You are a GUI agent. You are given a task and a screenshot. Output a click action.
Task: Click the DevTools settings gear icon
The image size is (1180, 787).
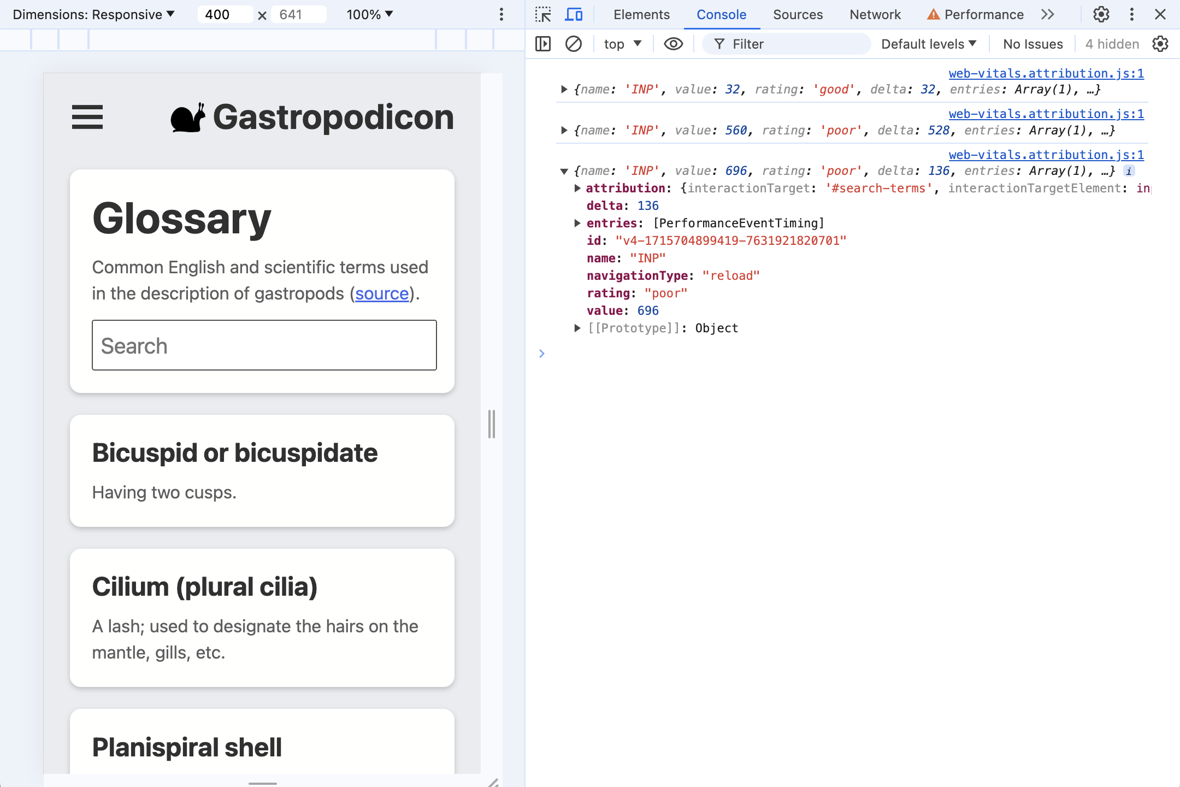(1101, 14)
